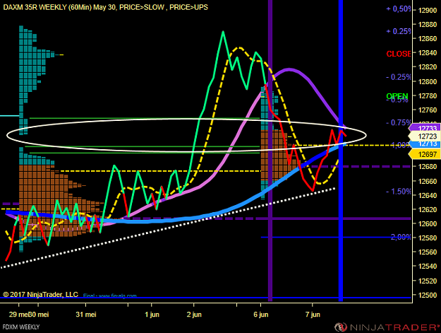Click the '7 jun' date label
Screen dimensions: 441x333
click(x=313, y=315)
